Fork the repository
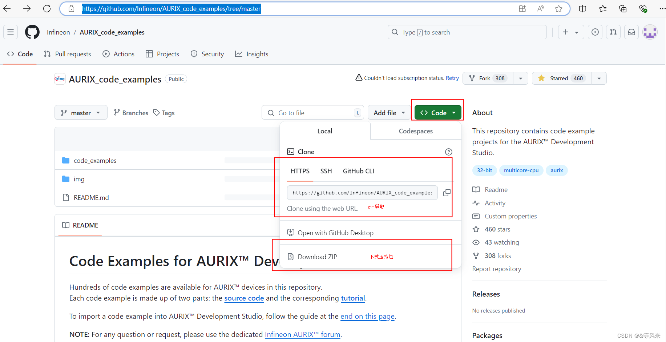Viewport: 666px width, 342px height. point(488,78)
